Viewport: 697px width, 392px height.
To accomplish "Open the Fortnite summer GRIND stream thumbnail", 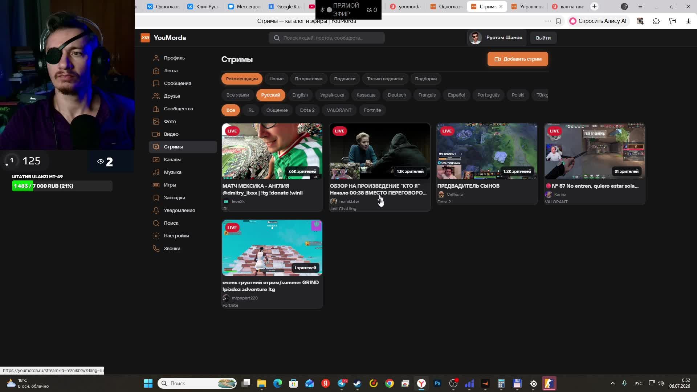I will pyautogui.click(x=272, y=248).
